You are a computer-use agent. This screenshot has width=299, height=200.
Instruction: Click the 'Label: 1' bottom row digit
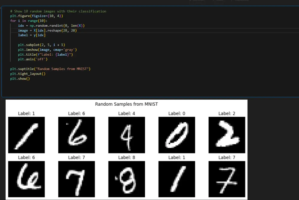click(176, 179)
